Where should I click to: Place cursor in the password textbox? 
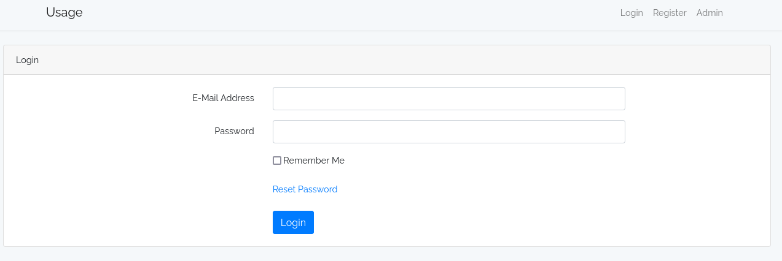tap(448, 132)
